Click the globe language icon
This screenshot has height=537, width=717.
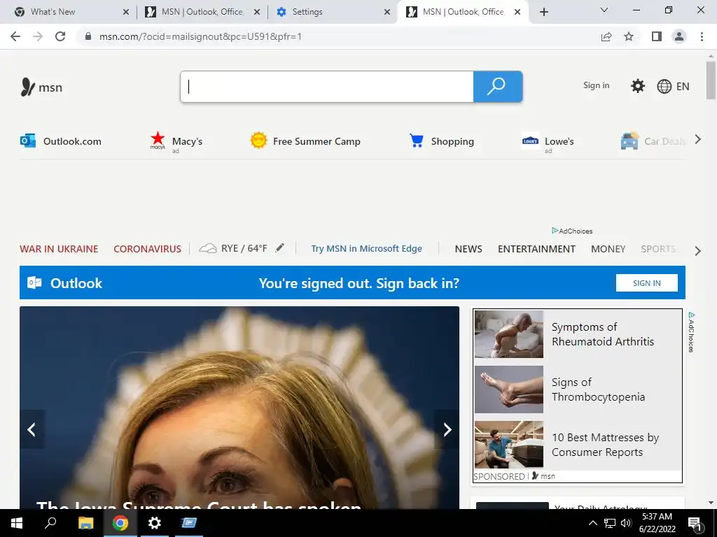pyautogui.click(x=664, y=86)
